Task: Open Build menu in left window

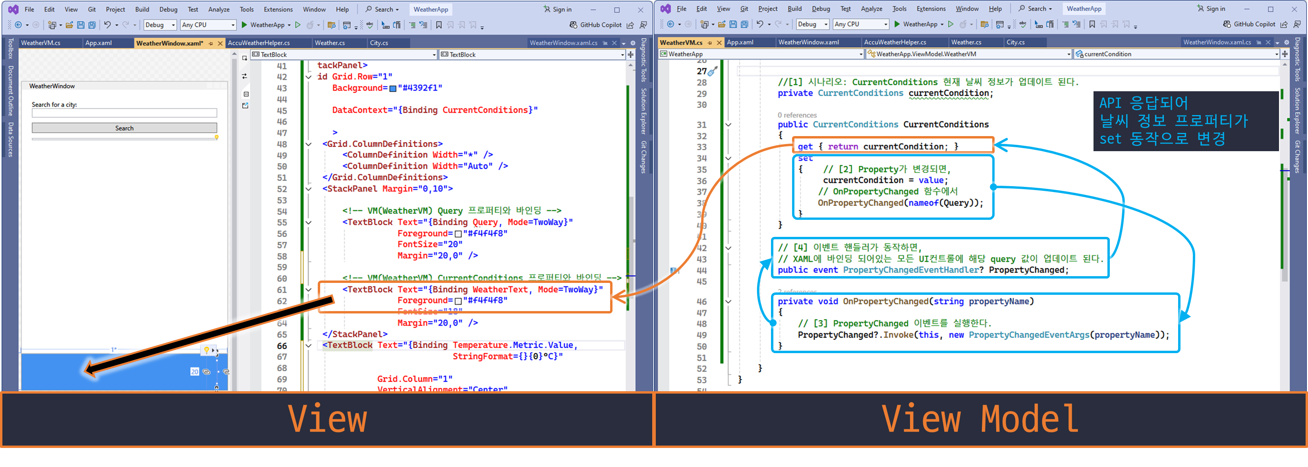Action: [x=142, y=9]
